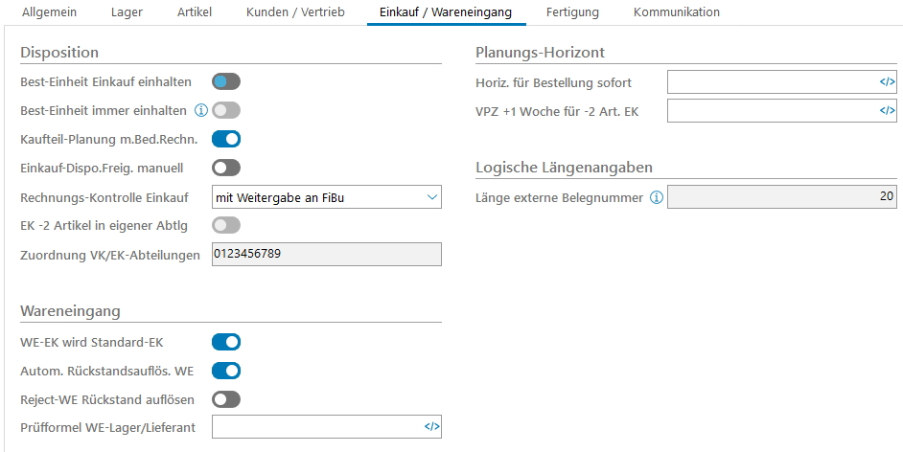The image size is (903, 452).
Task: Open formula editor icon for Horiz. für Bestellung sofort
Action: coord(887,82)
